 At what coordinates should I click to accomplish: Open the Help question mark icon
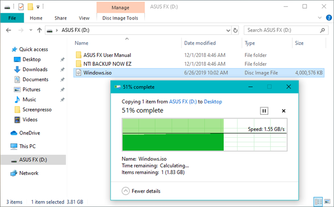tap(329, 17)
